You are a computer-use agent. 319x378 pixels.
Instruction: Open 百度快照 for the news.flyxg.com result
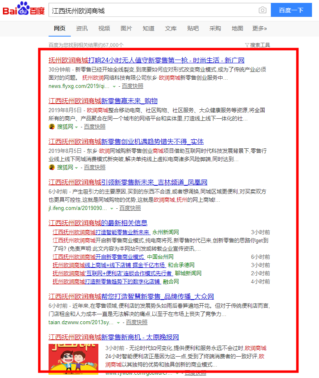(x=133, y=86)
